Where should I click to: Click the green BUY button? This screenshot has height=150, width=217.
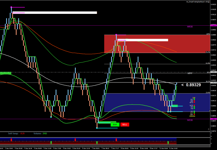coord(115,125)
